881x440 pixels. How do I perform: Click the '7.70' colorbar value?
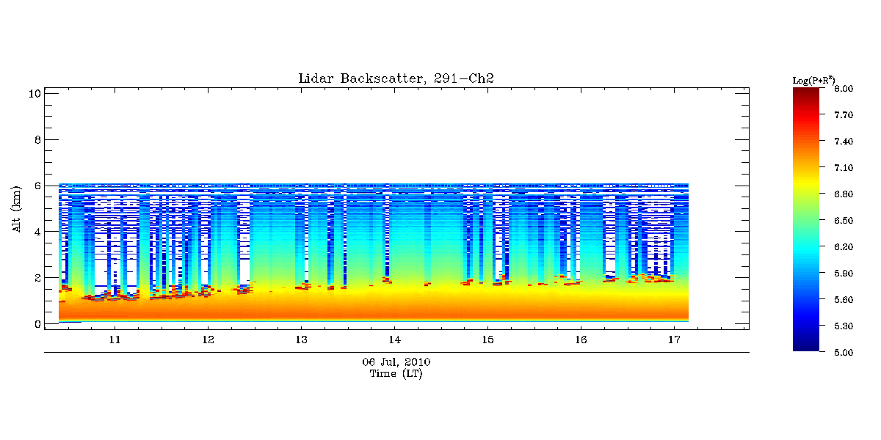tap(844, 115)
